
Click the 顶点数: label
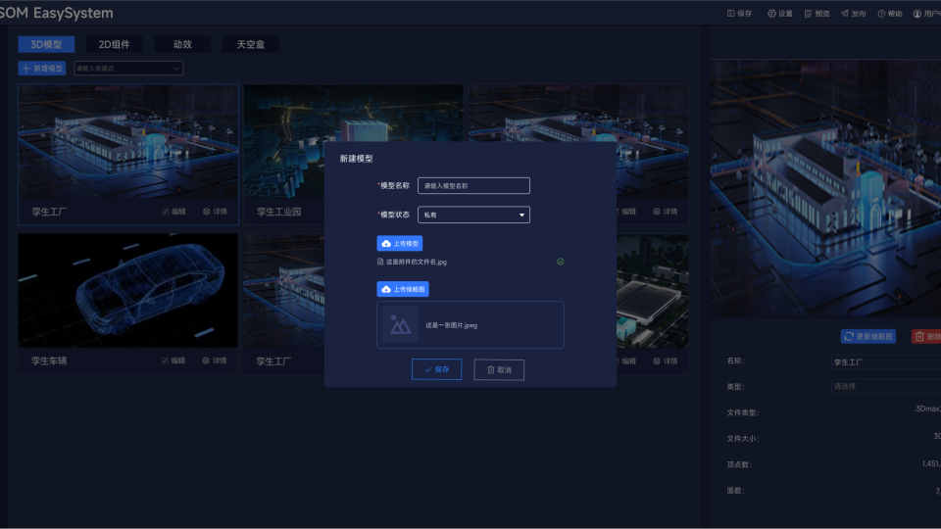coord(739,464)
